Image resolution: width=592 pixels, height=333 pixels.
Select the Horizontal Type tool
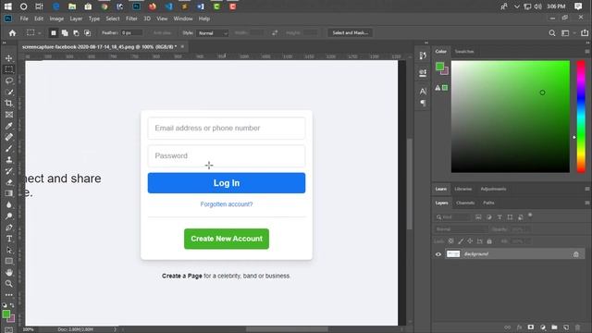click(9, 239)
